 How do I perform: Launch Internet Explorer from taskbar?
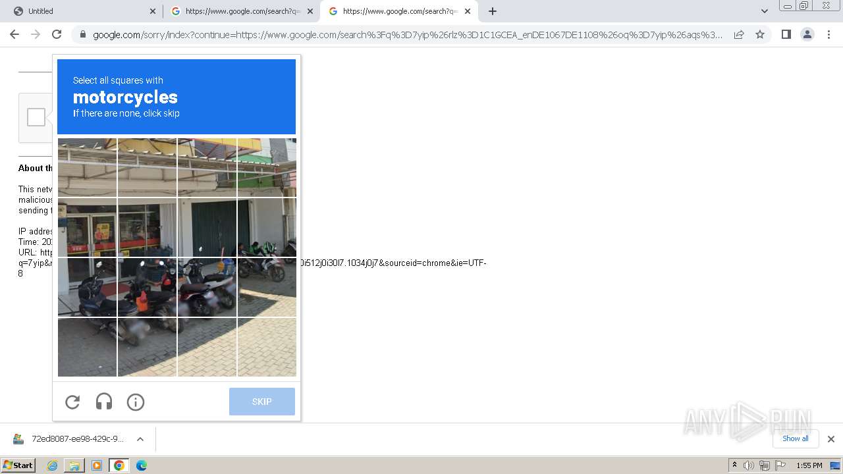pos(52,465)
